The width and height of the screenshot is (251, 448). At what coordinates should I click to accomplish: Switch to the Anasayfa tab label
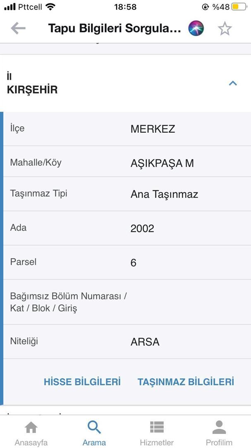[31, 443]
